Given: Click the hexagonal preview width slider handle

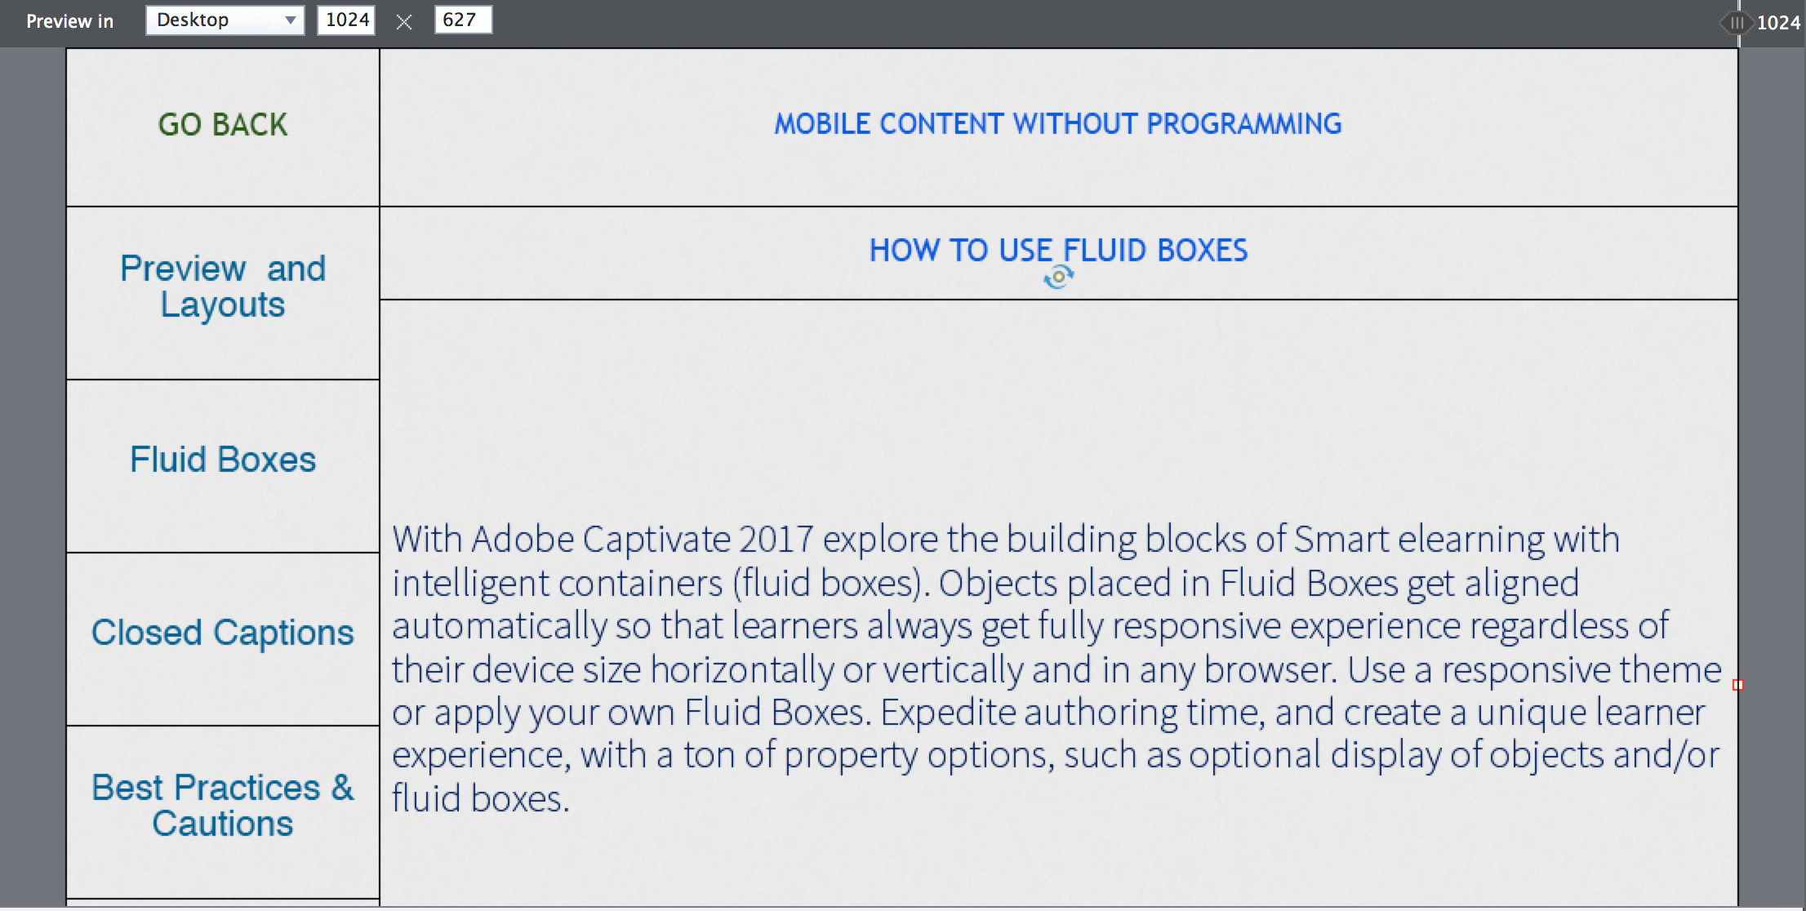Looking at the screenshot, I should click(x=1736, y=23).
